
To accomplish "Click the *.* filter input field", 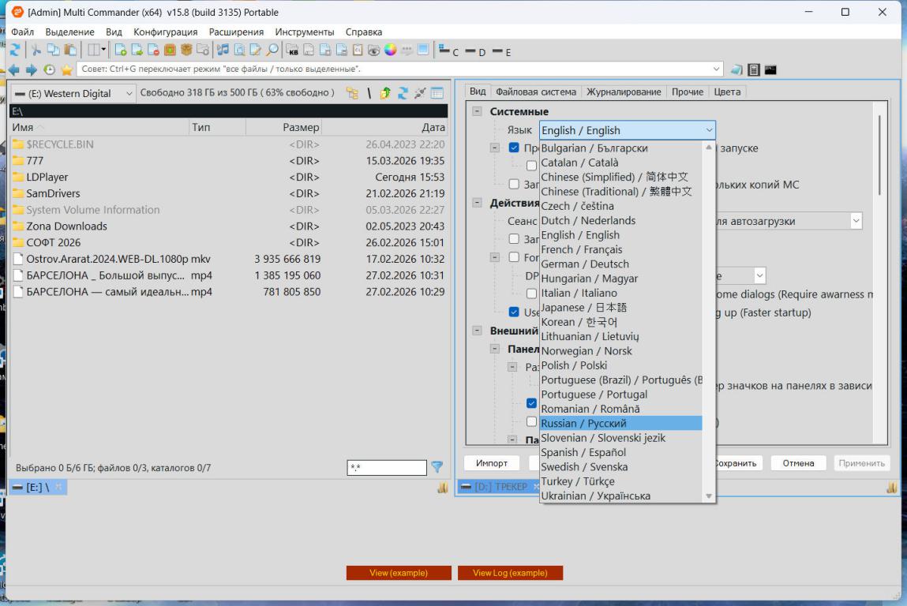I will [x=386, y=468].
